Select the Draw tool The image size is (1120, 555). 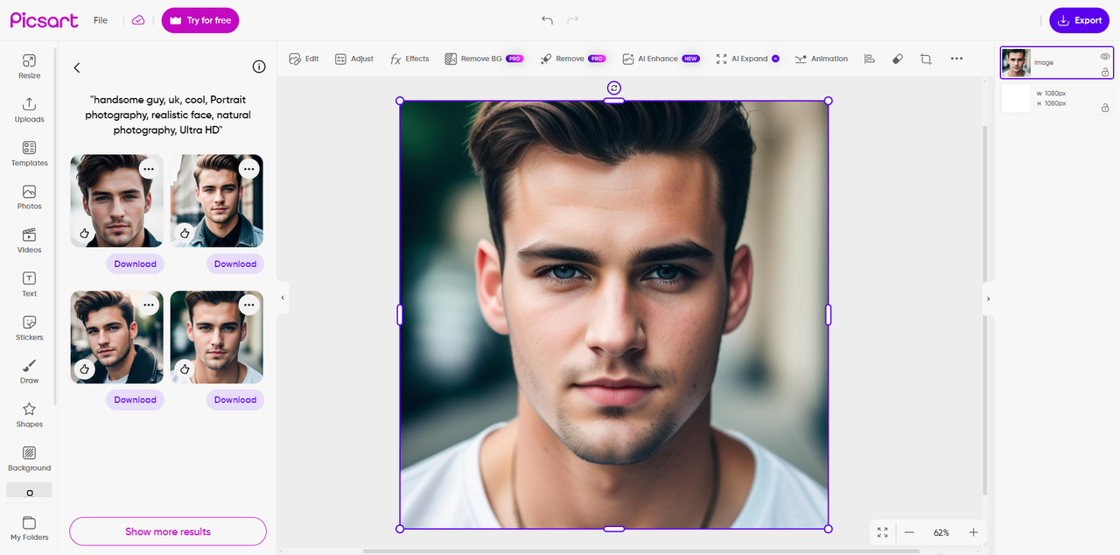click(x=29, y=371)
